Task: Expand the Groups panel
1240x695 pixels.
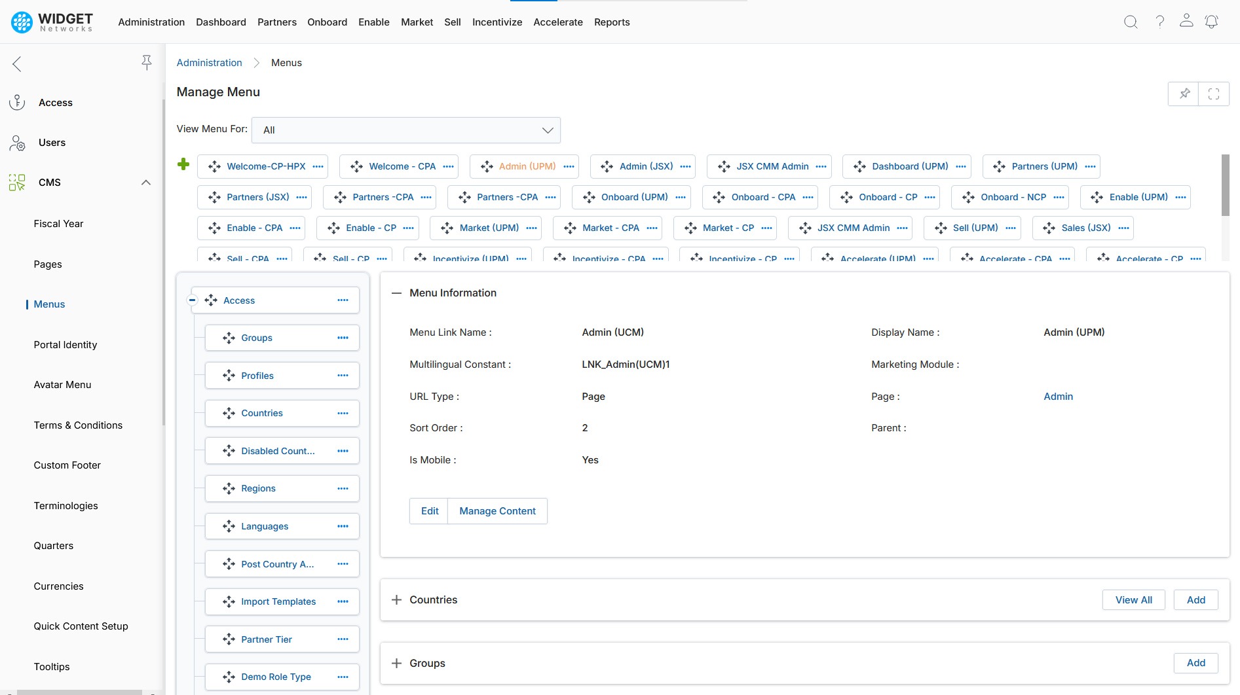Action: 396,663
